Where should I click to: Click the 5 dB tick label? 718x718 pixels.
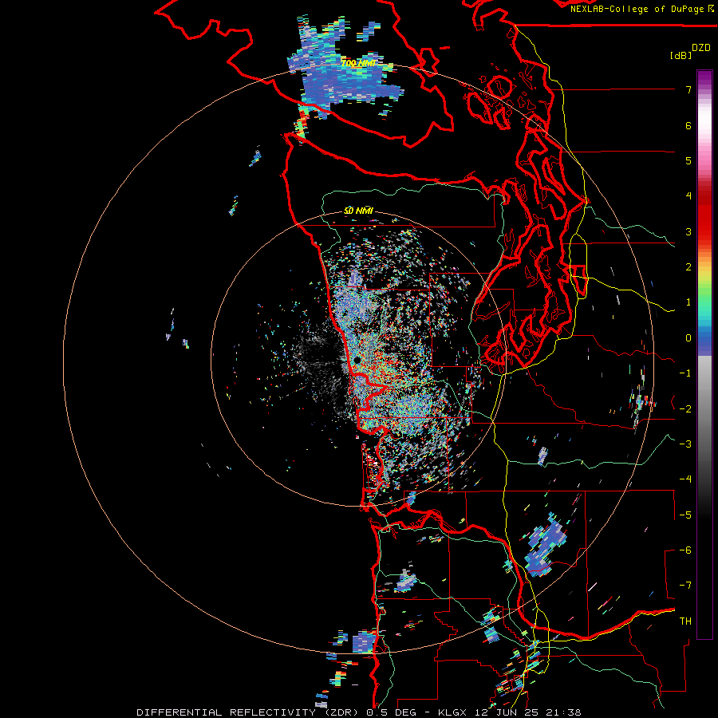point(688,160)
